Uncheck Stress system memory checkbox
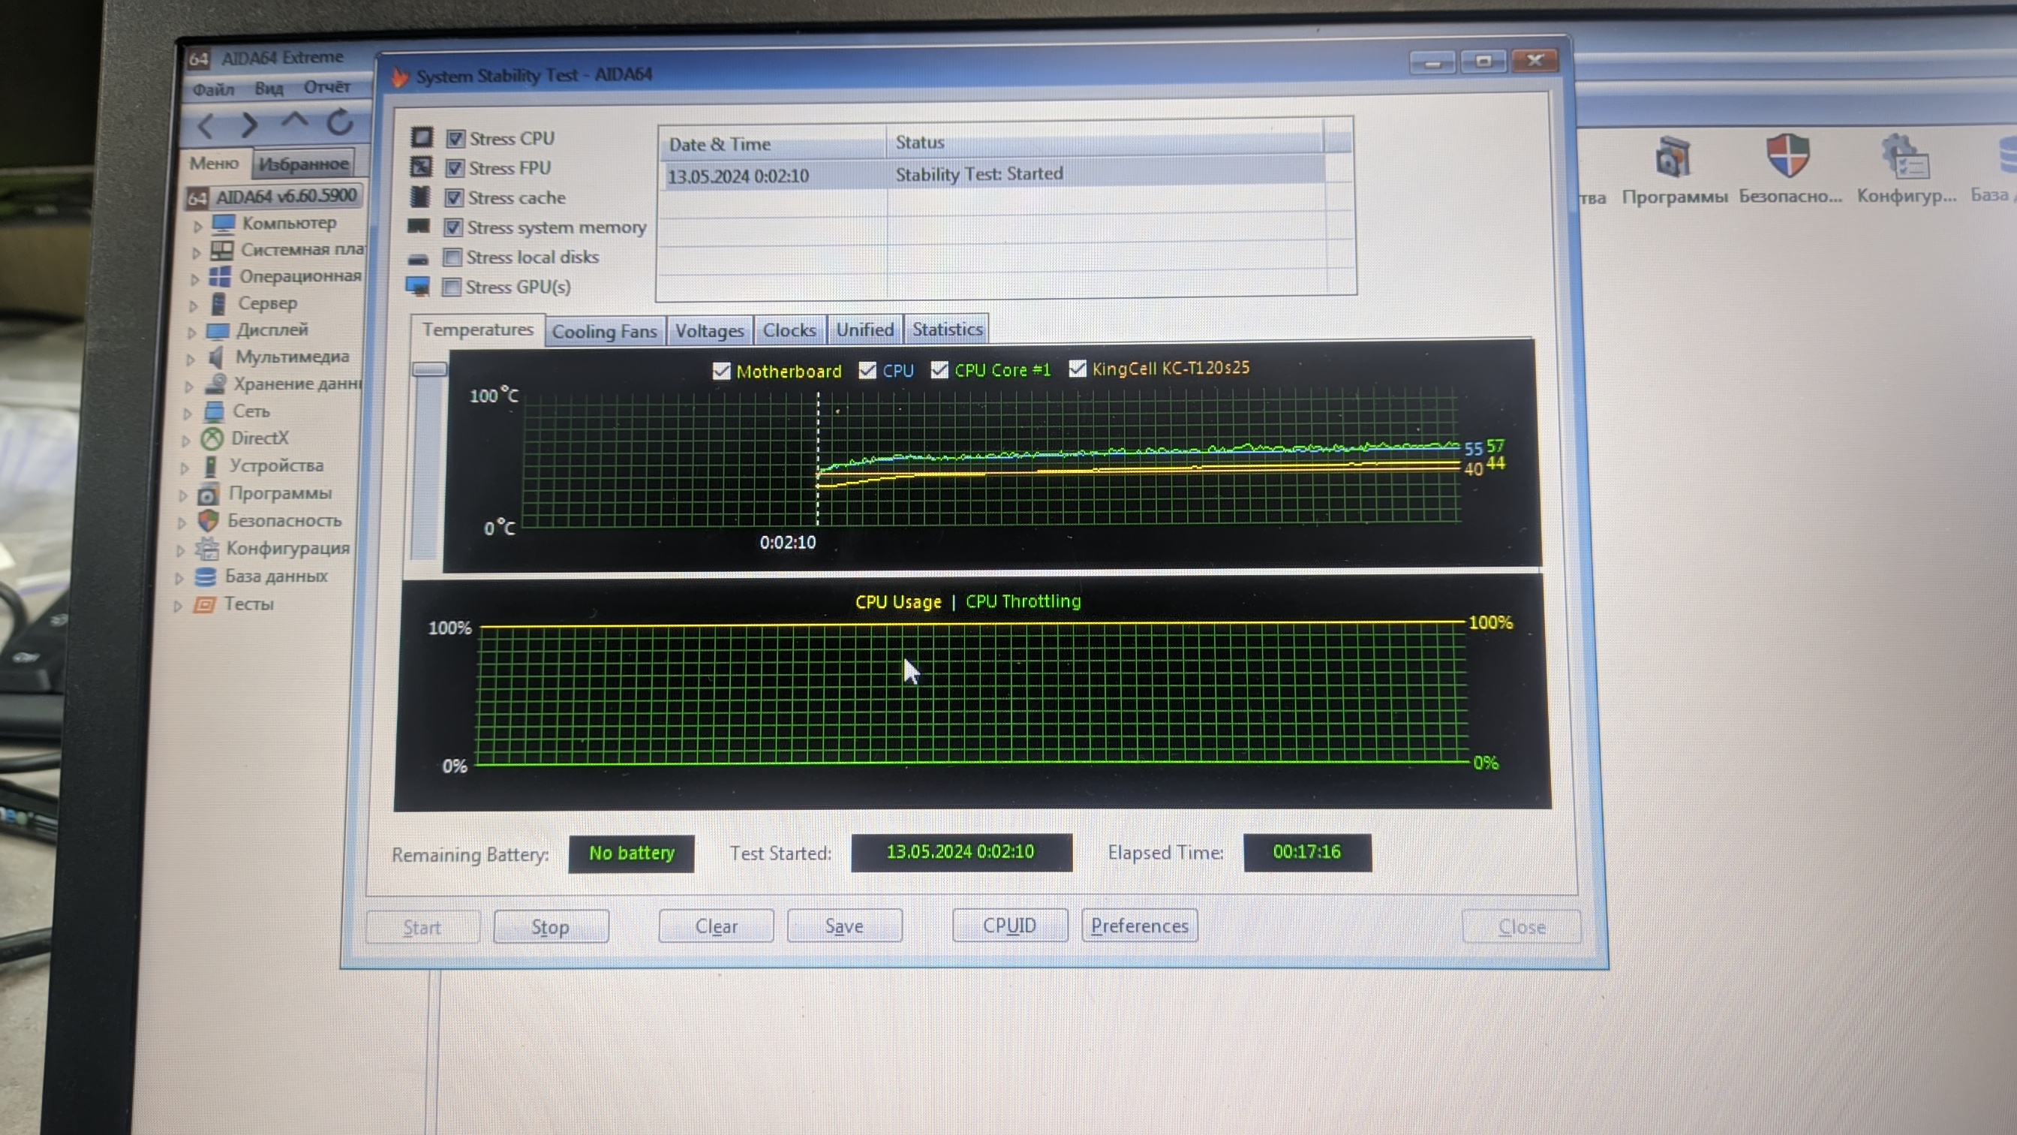This screenshot has width=2017, height=1135. point(453,228)
